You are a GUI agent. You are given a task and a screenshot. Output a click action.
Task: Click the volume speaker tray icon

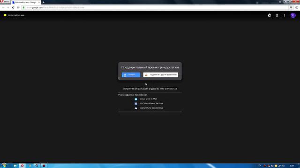click(283, 166)
